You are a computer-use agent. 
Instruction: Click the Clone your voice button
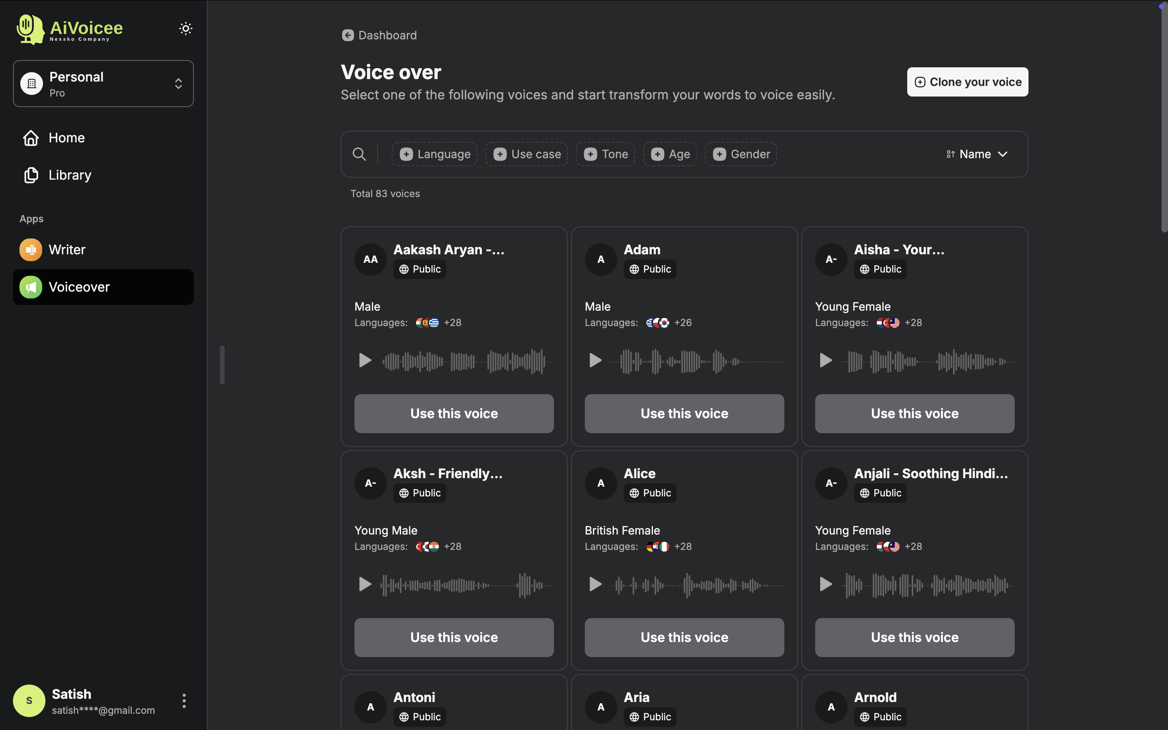967,82
